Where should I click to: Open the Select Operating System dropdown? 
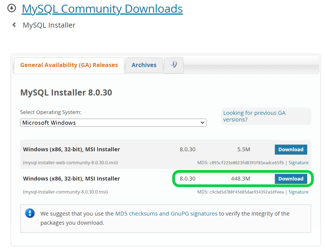click(113, 123)
